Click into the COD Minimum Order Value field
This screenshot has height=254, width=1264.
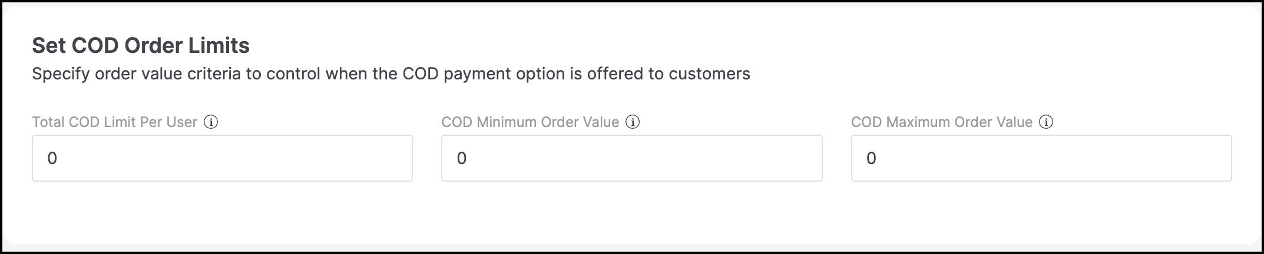click(631, 158)
